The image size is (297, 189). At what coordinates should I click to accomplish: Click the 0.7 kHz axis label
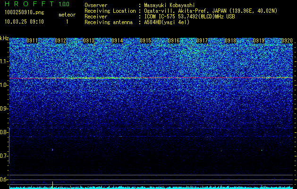pyautogui.click(x=4, y=156)
